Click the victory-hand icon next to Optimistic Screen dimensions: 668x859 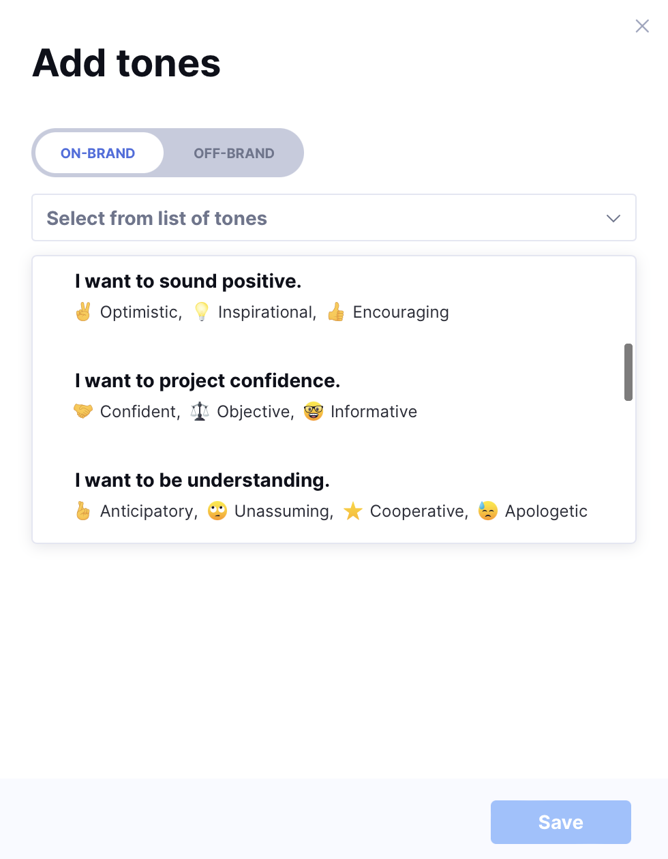pyautogui.click(x=82, y=312)
